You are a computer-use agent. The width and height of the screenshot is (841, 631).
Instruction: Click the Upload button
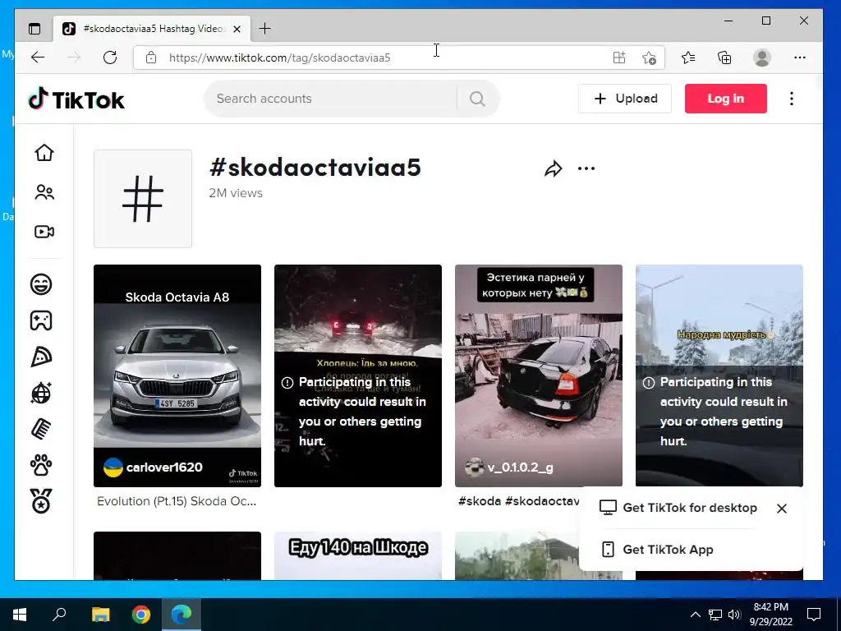point(625,99)
